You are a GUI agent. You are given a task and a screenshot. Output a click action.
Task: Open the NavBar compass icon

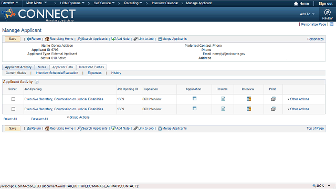(327, 12)
